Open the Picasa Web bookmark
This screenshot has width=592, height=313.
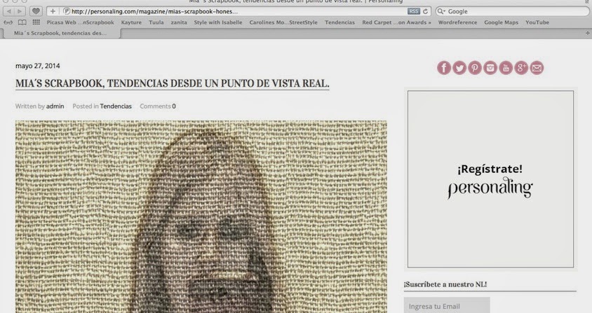click(x=80, y=22)
